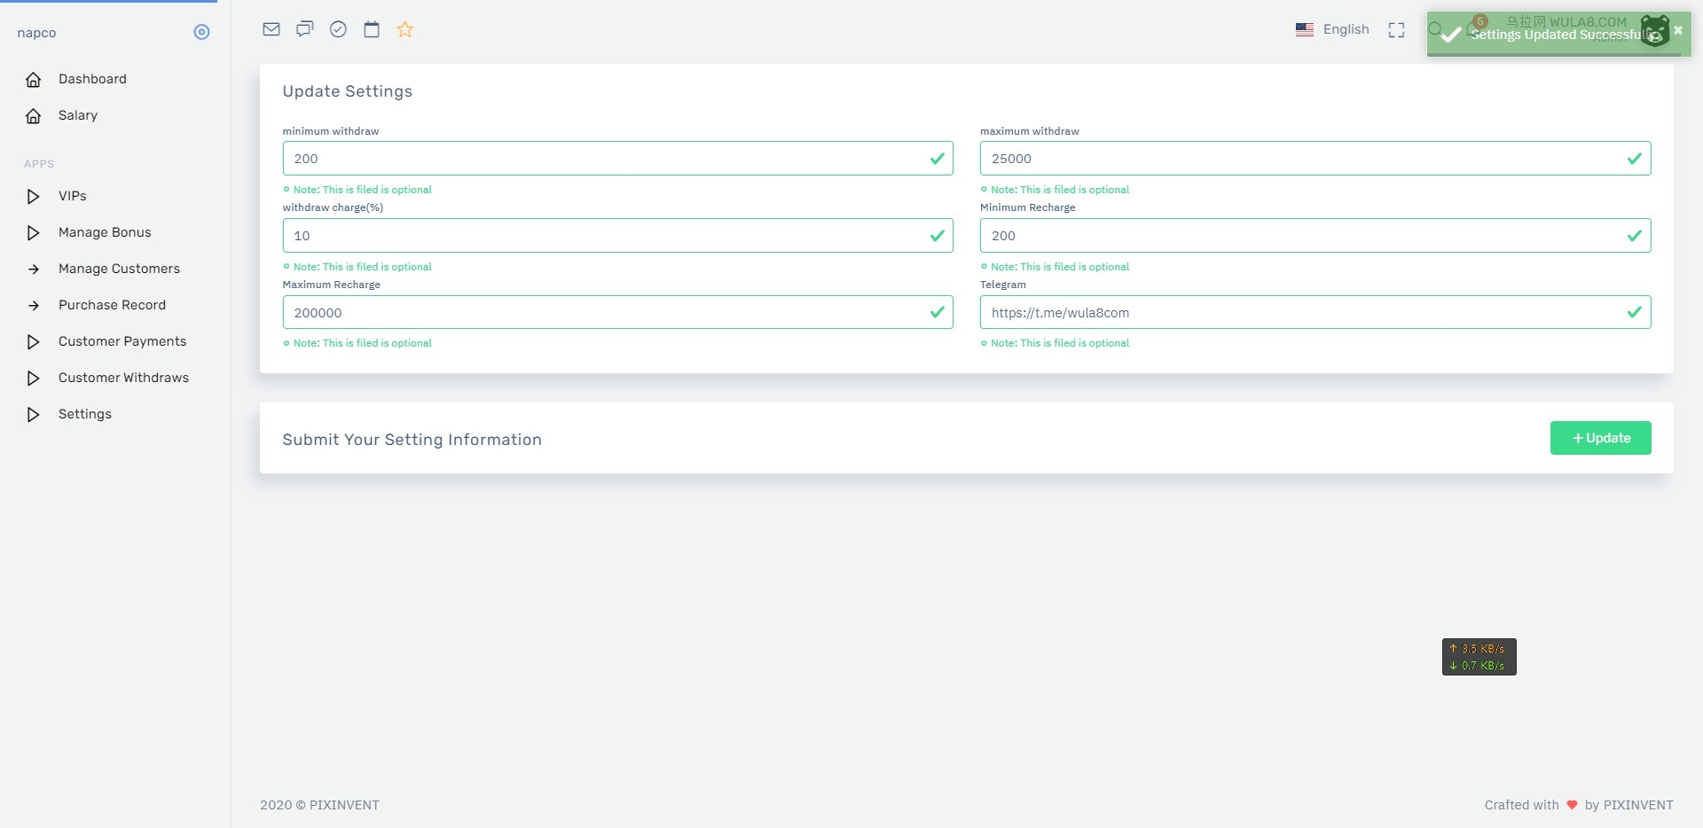Open English language dropdown
This screenshot has width=1703, height=828.
(x=1332, y=29)
